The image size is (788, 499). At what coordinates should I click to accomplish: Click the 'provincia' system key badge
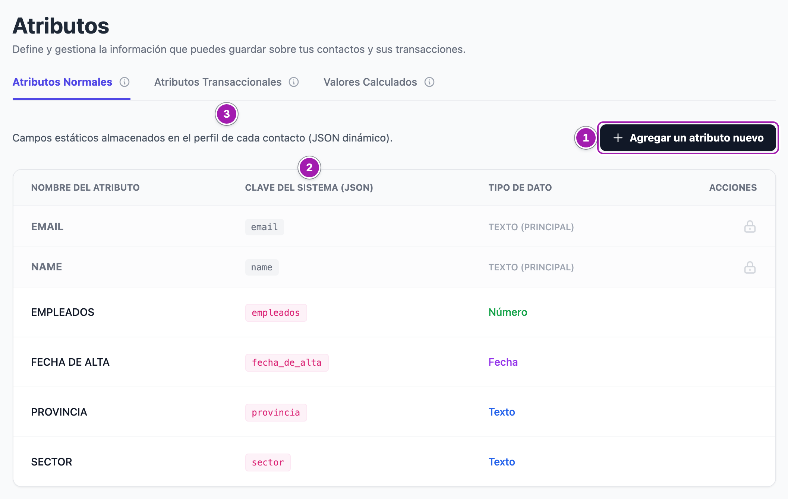pyautogui.click(x=276, y=412)
